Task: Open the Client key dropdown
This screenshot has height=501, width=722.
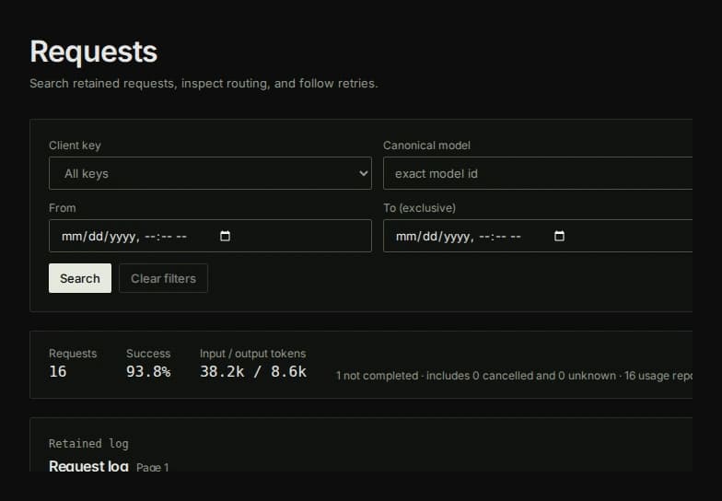Action: (210, 173)
